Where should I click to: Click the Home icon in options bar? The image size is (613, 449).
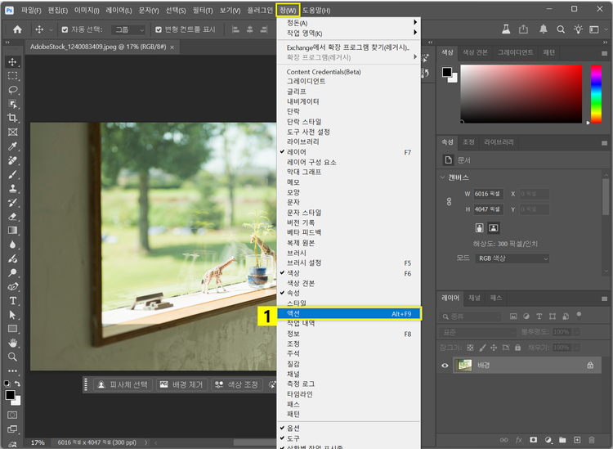(17, 29)
